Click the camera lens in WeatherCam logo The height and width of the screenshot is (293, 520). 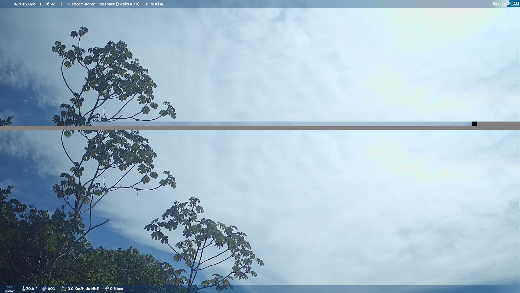pos(508,3)
